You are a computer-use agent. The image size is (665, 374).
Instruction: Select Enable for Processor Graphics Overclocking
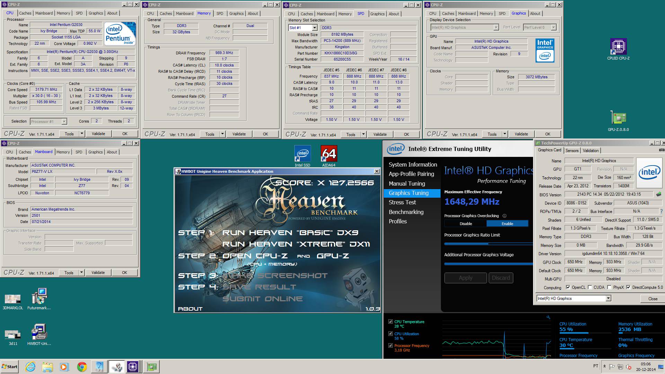click(507, 224)
